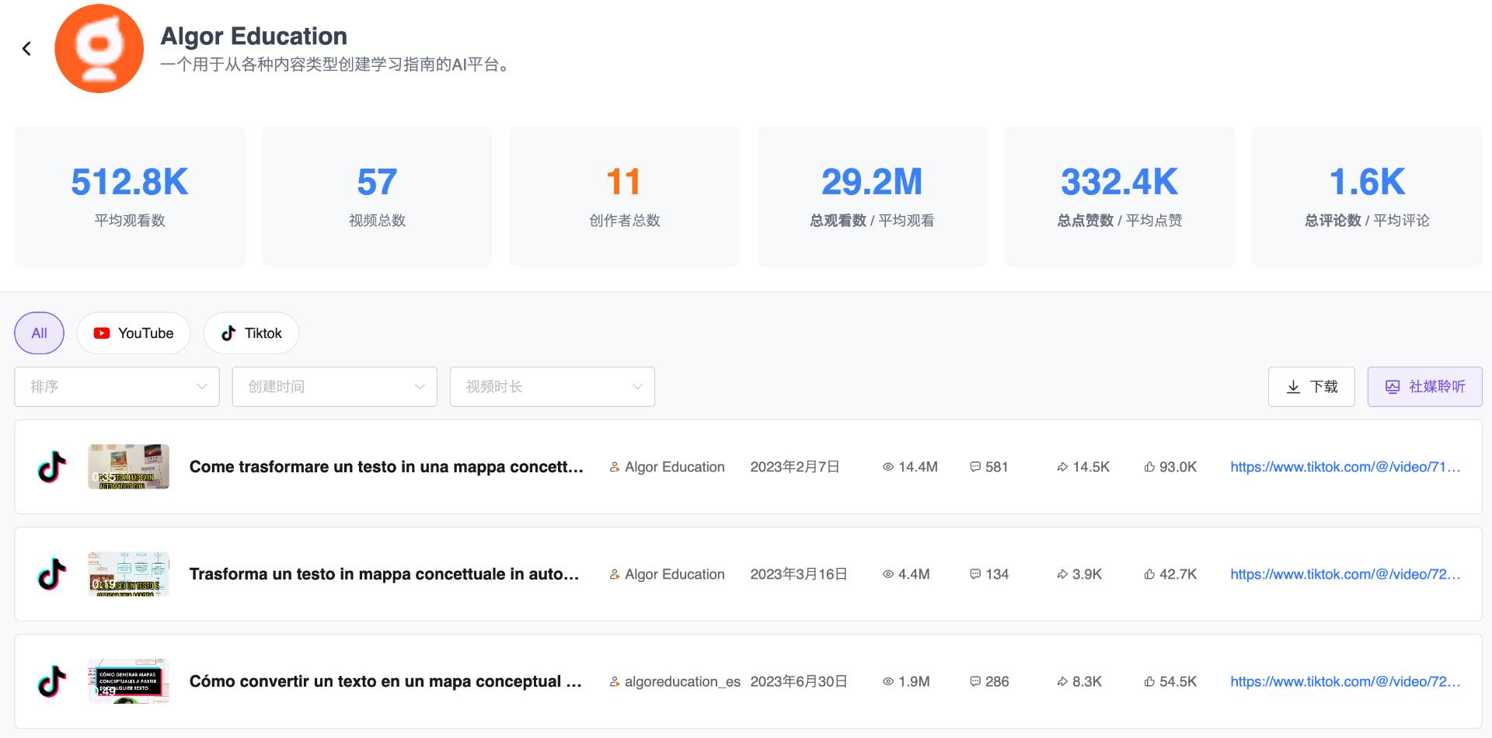
Task: Open the 排序 sort dropdown
Action: (117, 387)
